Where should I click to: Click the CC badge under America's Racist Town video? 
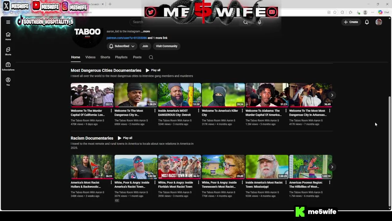[117, 200]
